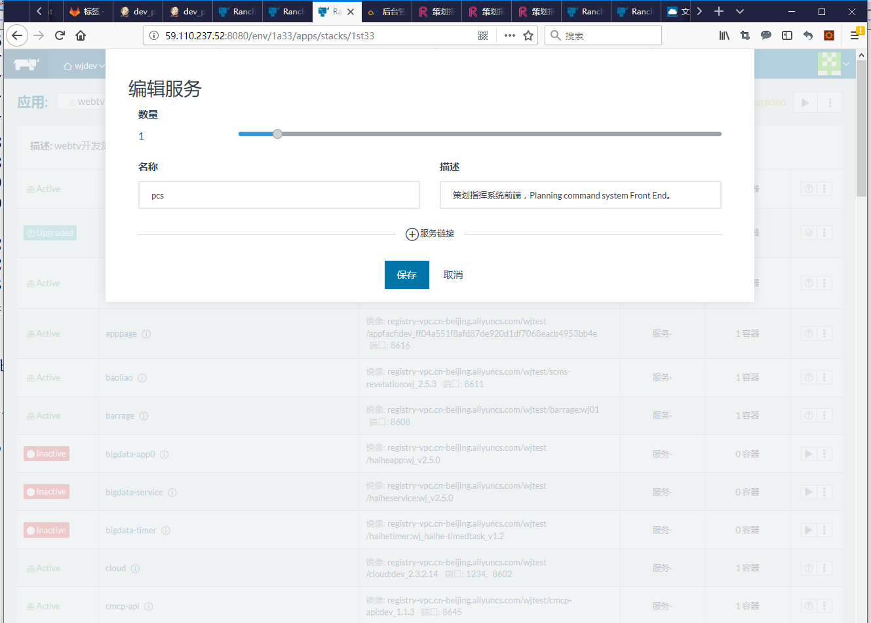
Task: Open the wjdev environment dropdown
Action: 84,66
